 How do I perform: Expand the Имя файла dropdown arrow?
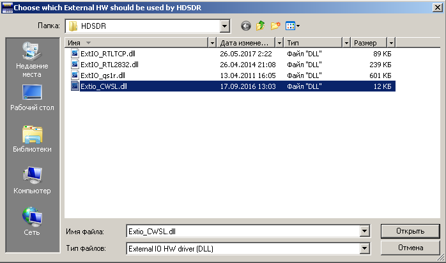pyautogui.click(x=364, y=231)
